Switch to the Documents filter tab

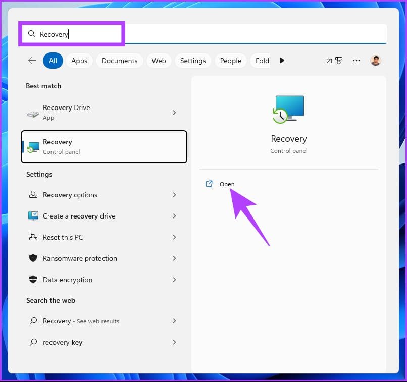click(119, 61)
